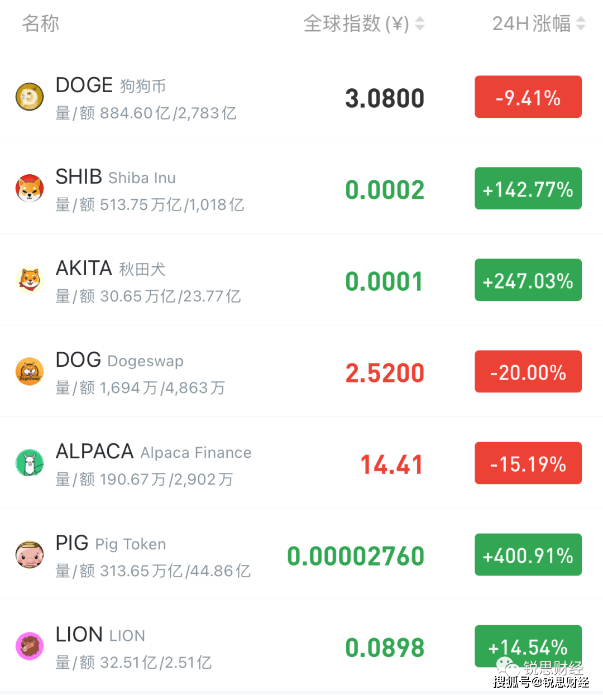Image resolution: width=603 pixels, height=695 pixels.
Task: Select the PIG price 0.00002760
Action: (356, 556)
